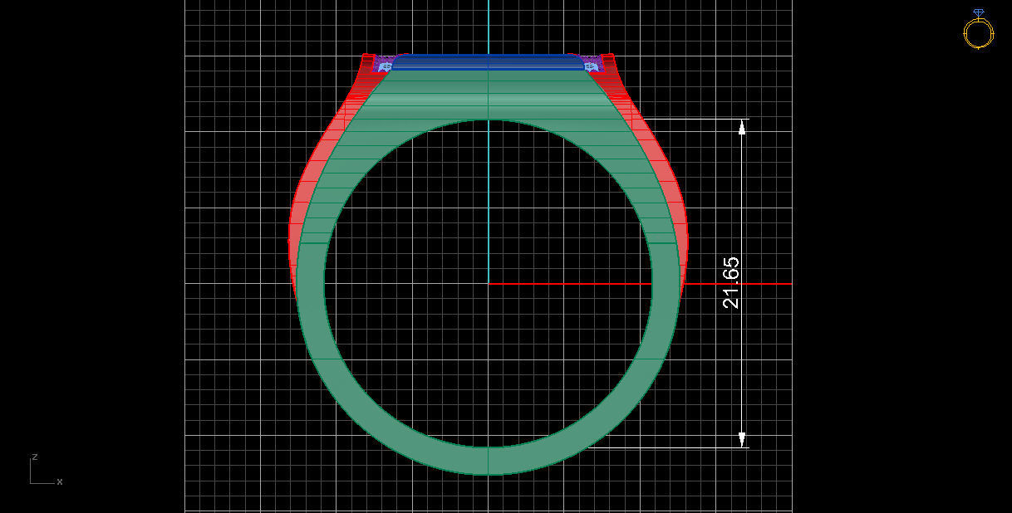Click the lower arrowhead of the dimension line

click(x=742, y=439)
